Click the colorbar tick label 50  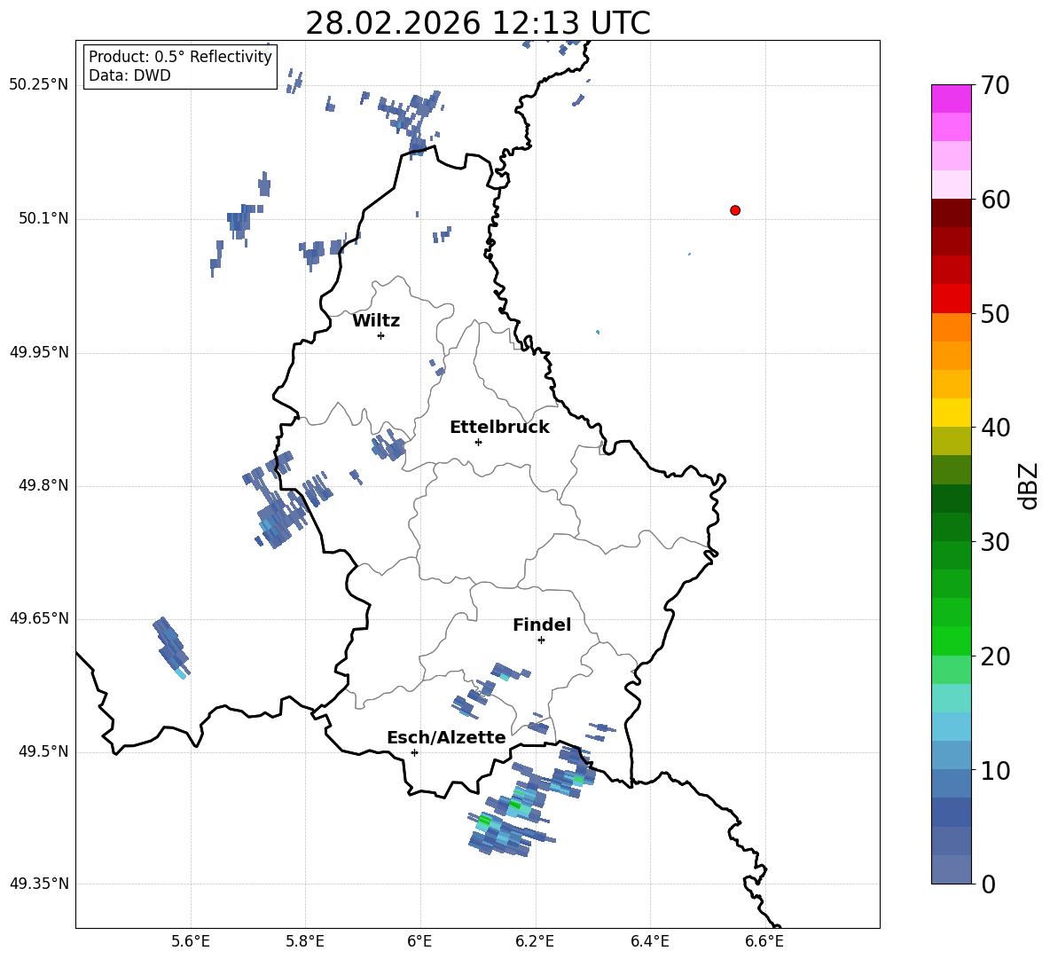pos(995,313)
